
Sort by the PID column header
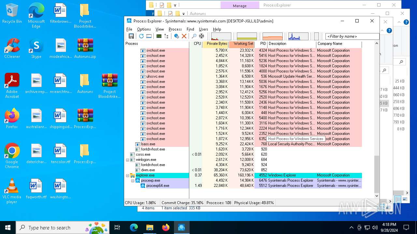(x=261, y=44)
